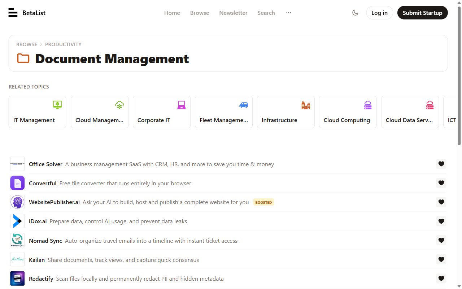The height and width of the screenshot is (289, 462).
Task: Click the WebsitePublisher.ai brain logo
Action: coord(17,202)
